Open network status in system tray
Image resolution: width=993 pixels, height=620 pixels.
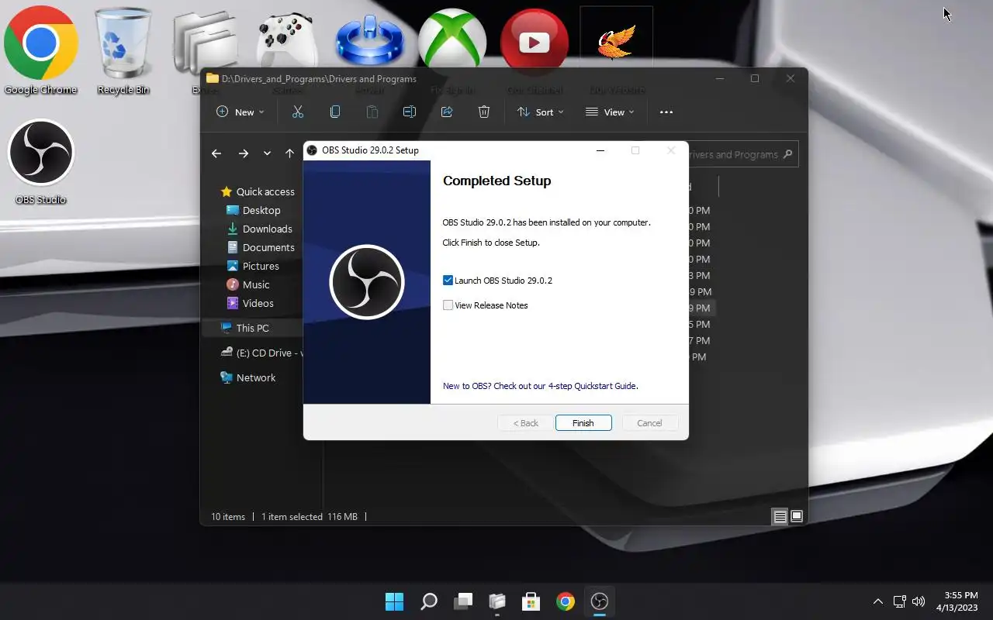(x=900, y=601)
